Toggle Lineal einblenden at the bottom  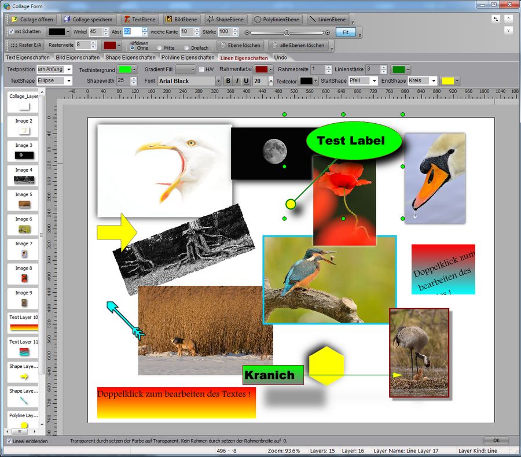9,440
